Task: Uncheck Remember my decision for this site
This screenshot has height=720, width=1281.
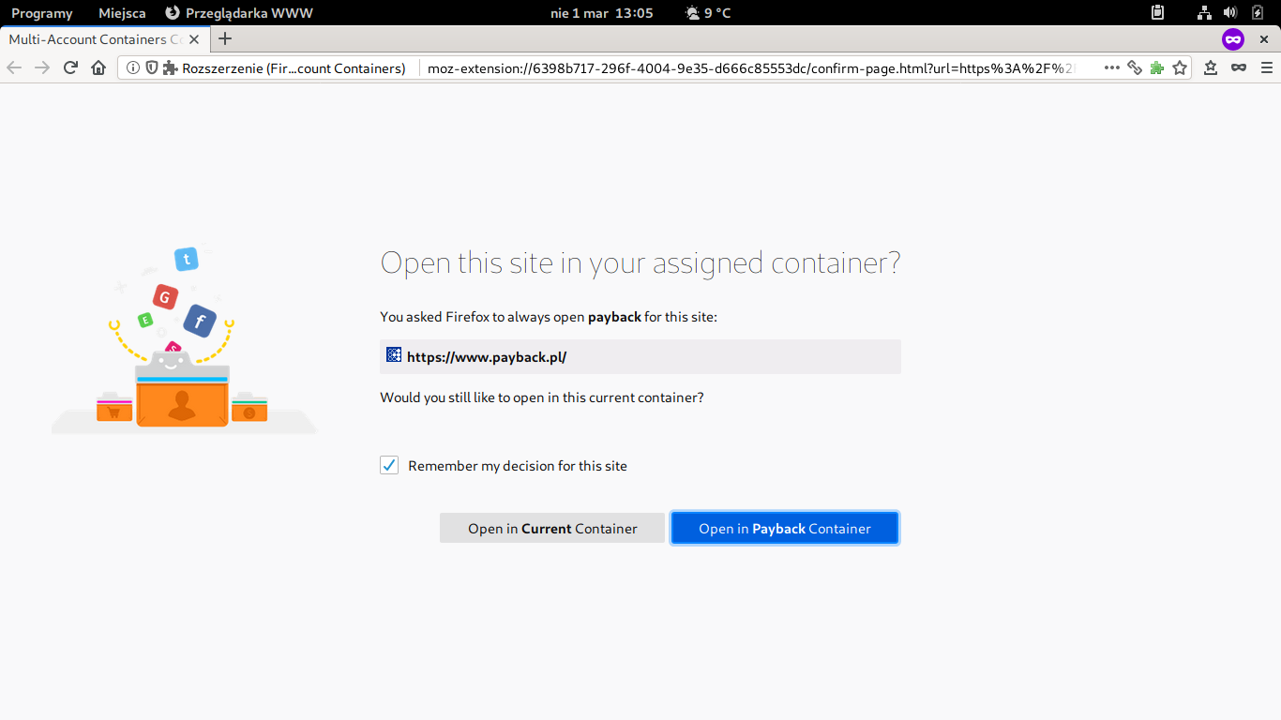Action: 389,465
